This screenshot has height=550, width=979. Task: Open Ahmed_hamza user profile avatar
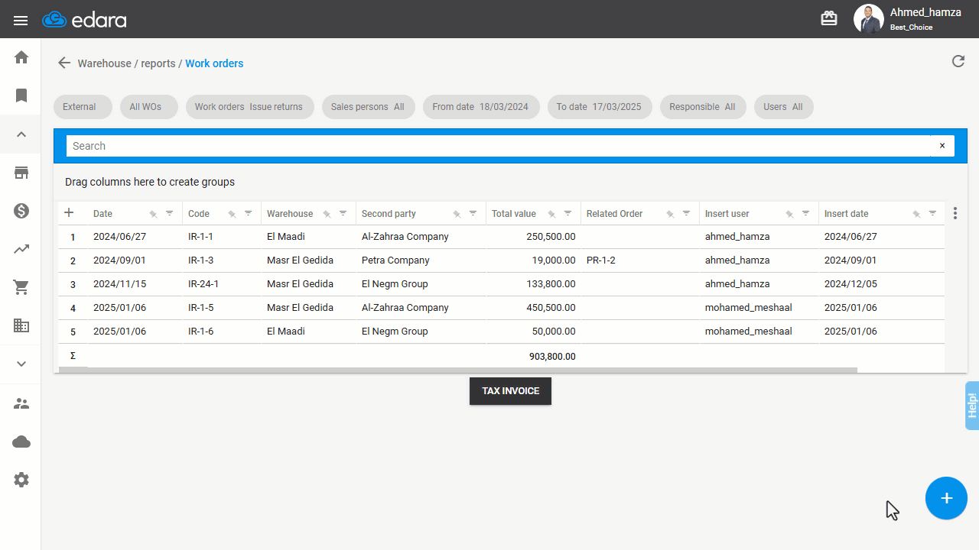(869, 19)
